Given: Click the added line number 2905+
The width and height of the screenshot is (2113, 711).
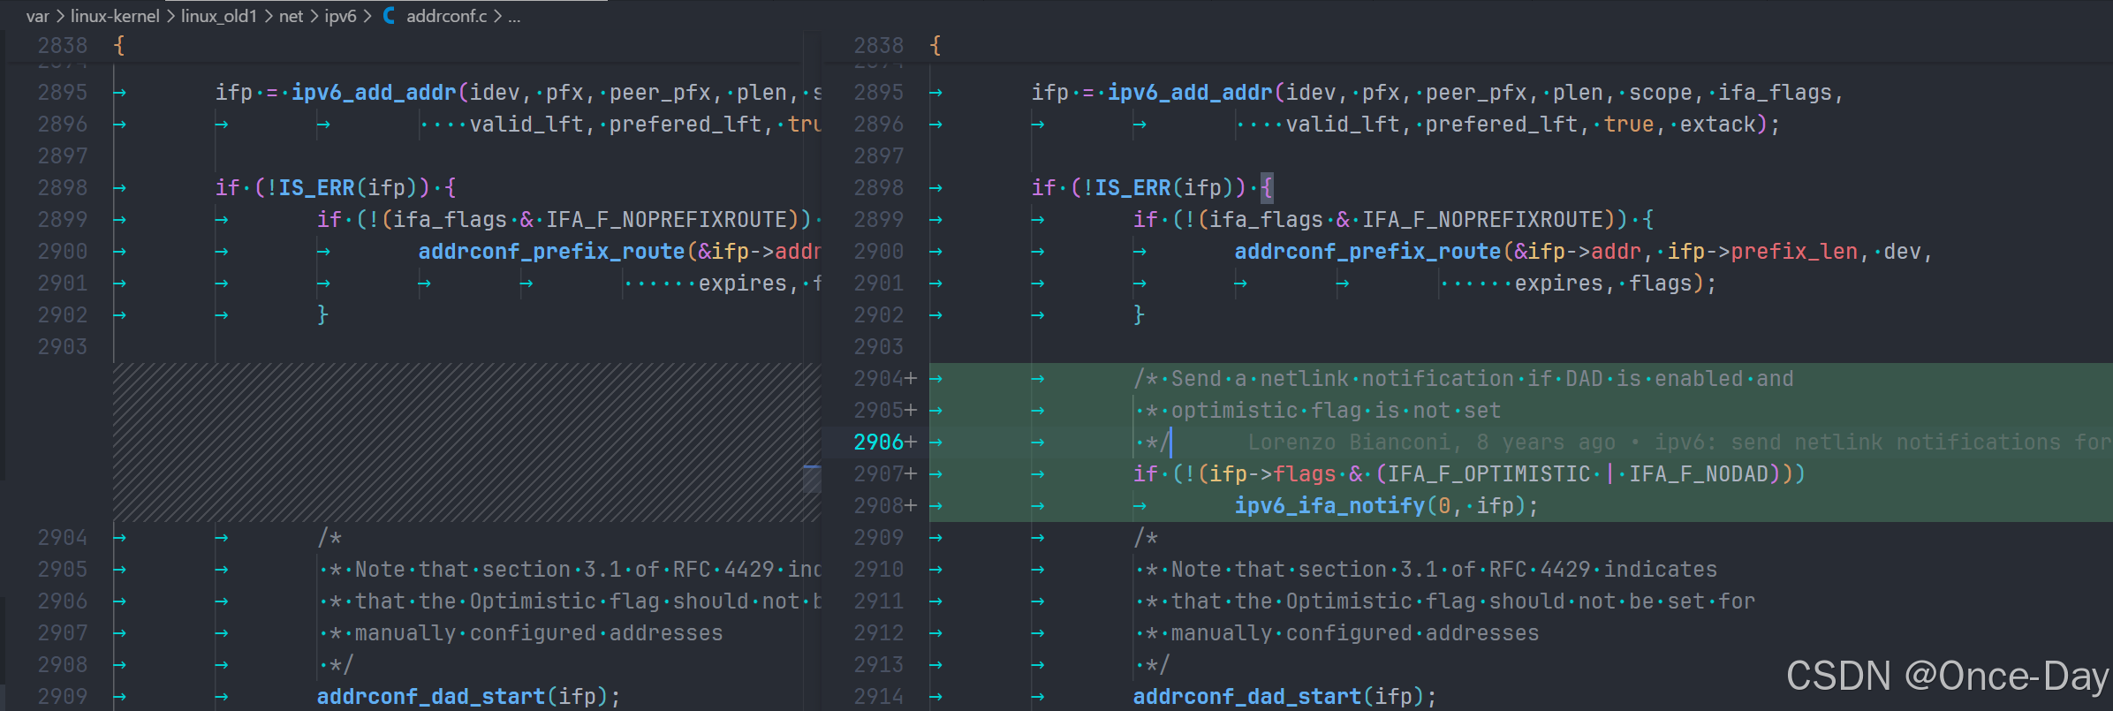Looking at the screenshot, I should [x=885, y=411].
